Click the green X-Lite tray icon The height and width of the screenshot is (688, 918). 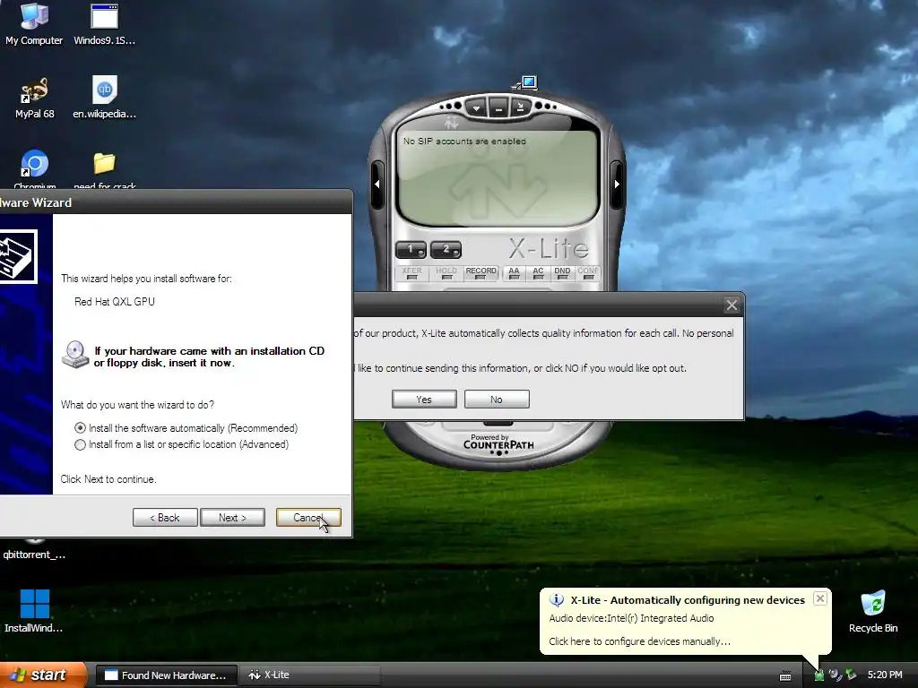pos(819,675)
